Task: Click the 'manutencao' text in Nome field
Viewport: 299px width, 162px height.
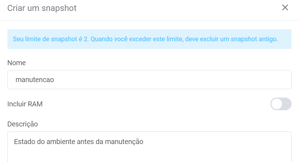Action: 35,80
